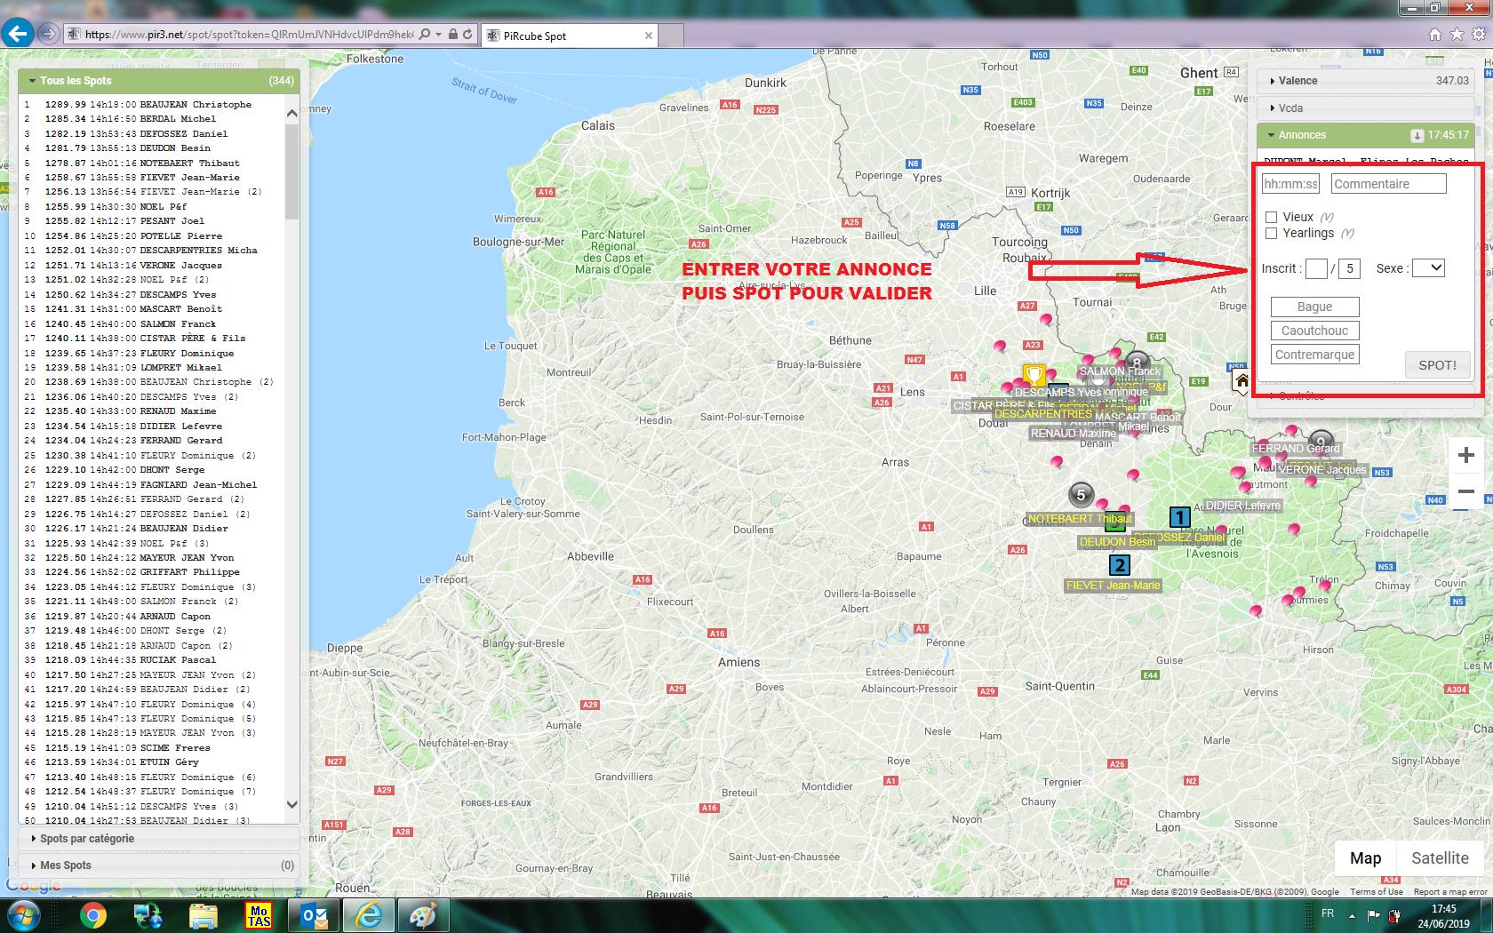Click the Internet Explorer taskbar button
The image size is (1493, 933).
tap(367, 915)
